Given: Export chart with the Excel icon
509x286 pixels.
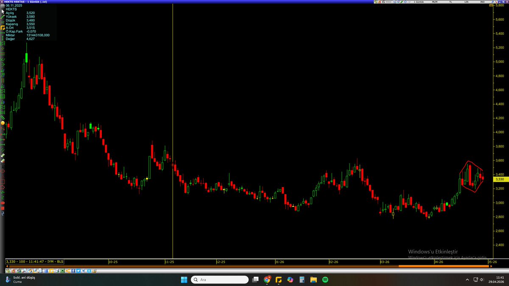Looking at the screenshot, I should click(x=62, y=271).
